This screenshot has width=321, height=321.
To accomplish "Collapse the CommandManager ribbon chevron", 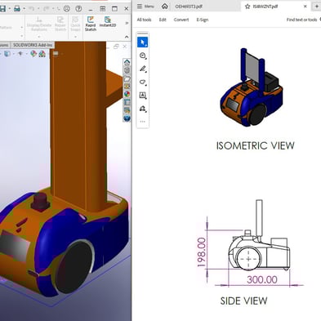I will (x=127, y=37).
